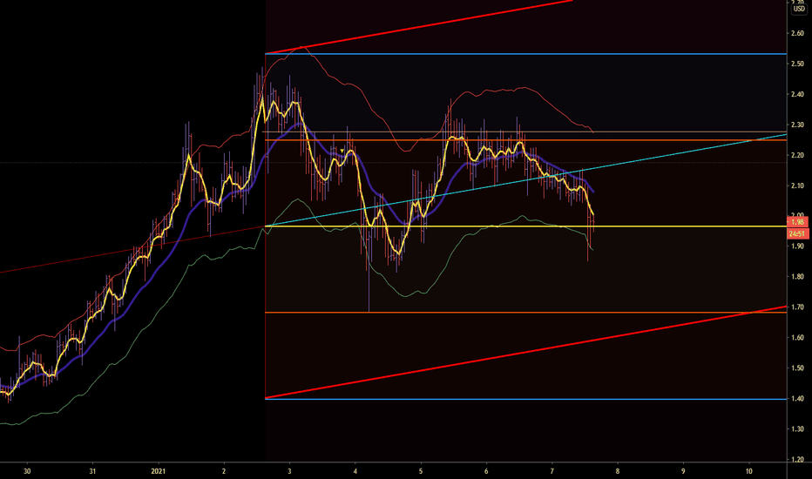Select the orange horizontal line at 1.68 level
This screenshot has width=812, height=479.
tap(525, 313)
